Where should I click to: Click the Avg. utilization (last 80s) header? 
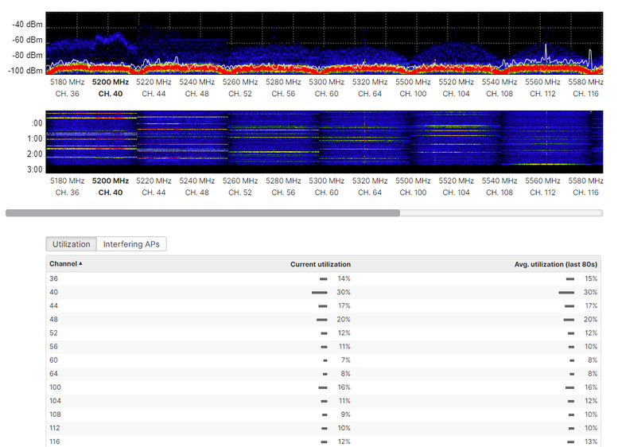click(555, 264)
